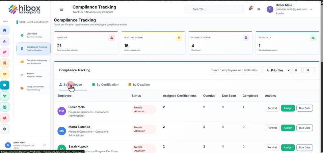
Task: Open the settings gear in left rail
Action: pos(4,129)
